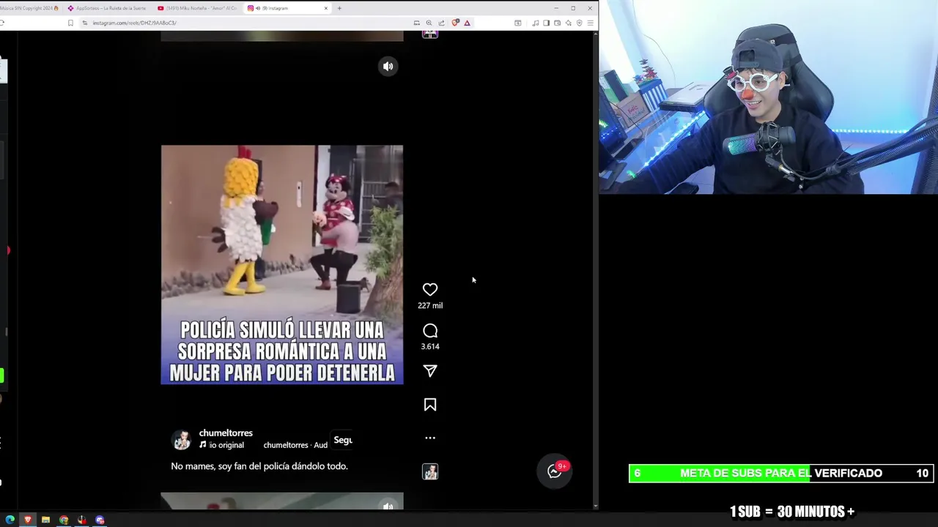938x527 pixels.
Task: Open the Brave VPN shield icon
Action: [x=579, y=23]
